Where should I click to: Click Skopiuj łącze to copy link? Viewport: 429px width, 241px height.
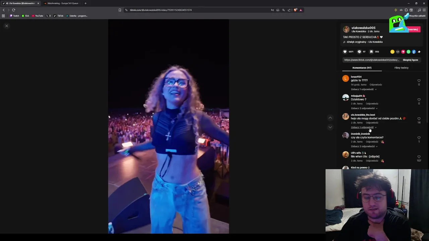coord(410,60)
